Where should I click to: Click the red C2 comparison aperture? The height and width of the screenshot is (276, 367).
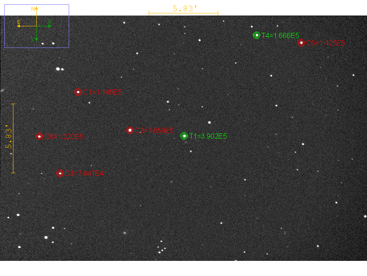[130, 130]
